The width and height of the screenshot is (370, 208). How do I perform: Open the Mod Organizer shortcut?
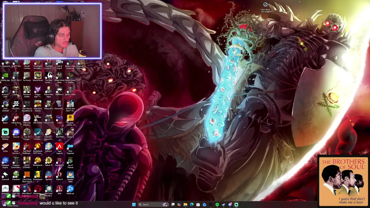point(70,148)
